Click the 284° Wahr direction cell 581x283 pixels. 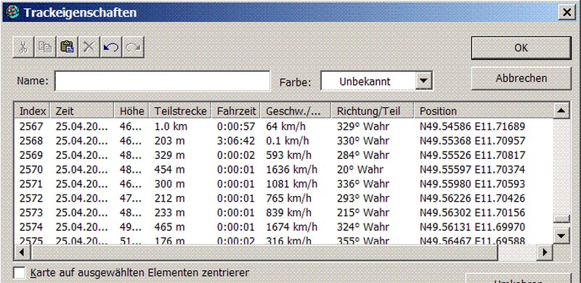click(x=363, y=155)
